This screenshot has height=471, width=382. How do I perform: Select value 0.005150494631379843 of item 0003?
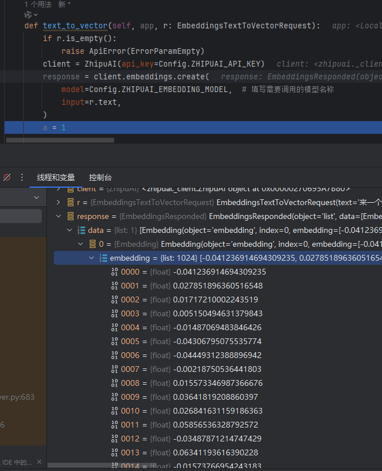pos(218,313)
